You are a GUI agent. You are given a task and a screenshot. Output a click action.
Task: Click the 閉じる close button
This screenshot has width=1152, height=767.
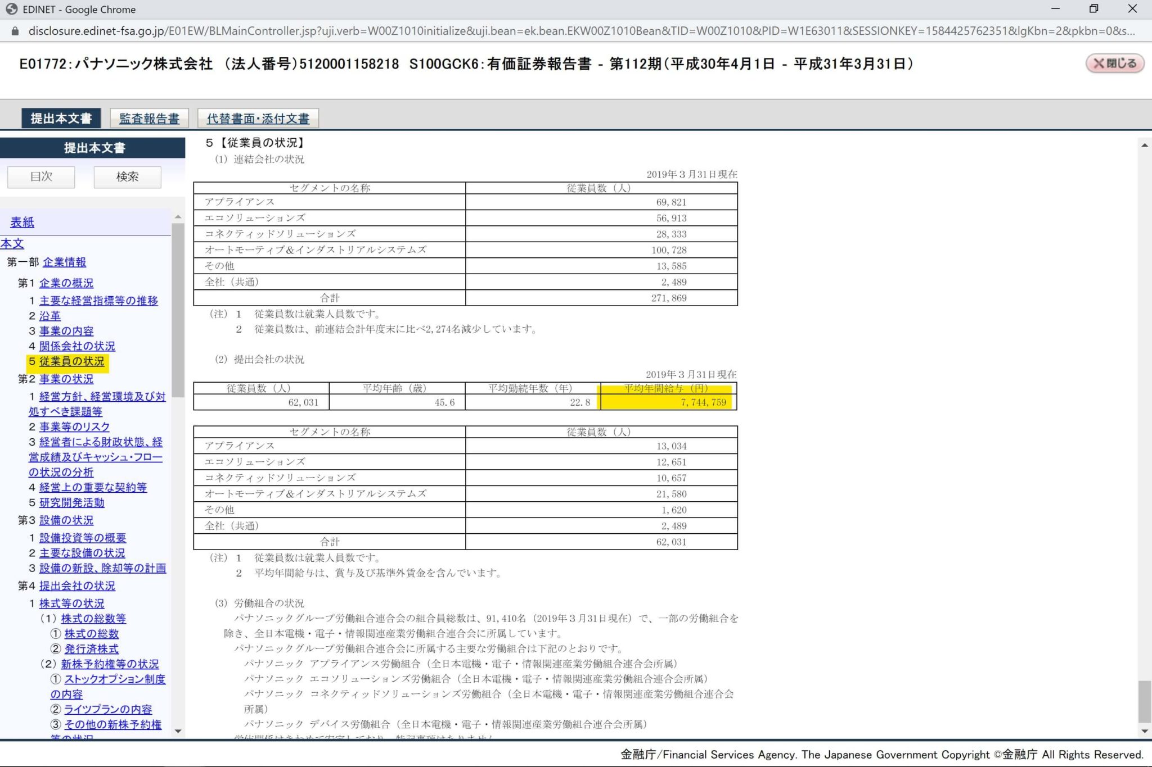pyautogui.click(x=1114, y=63)
